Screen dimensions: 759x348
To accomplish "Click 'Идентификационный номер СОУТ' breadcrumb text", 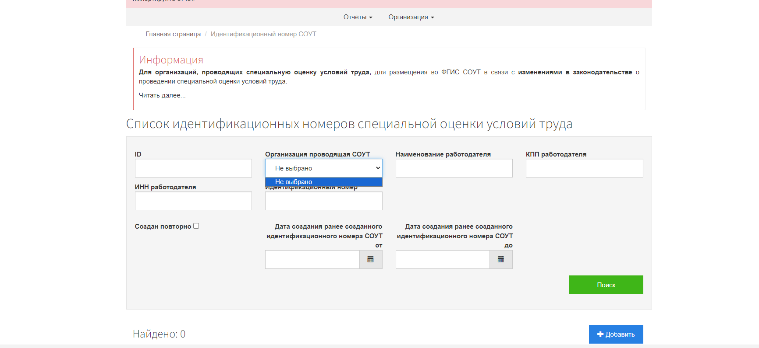I will 263,34.
